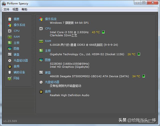Click the Clarkdale 32nm工艺 text
The image size is (160, 126).
(x=63, y=35)
